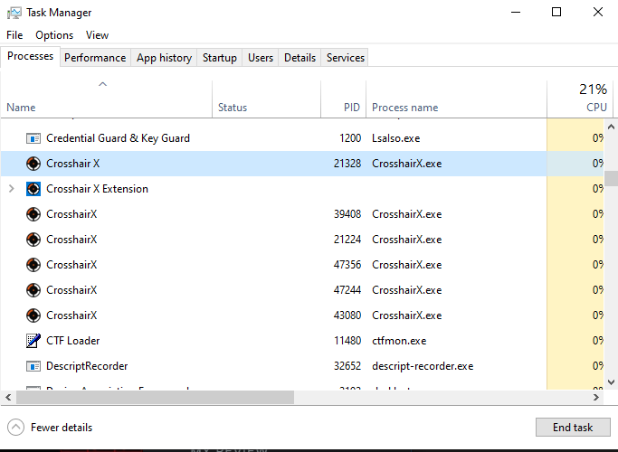
Task: Click the selected Crosshair X process icon
Action: (x=33, y=164)
